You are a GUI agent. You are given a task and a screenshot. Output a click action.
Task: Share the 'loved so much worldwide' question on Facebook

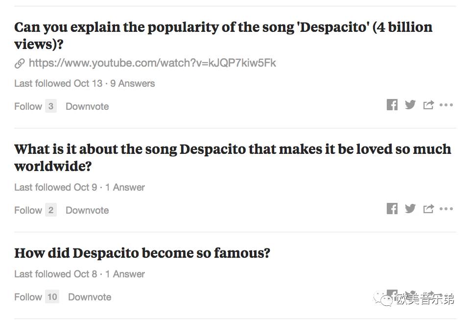coord(392,209)
